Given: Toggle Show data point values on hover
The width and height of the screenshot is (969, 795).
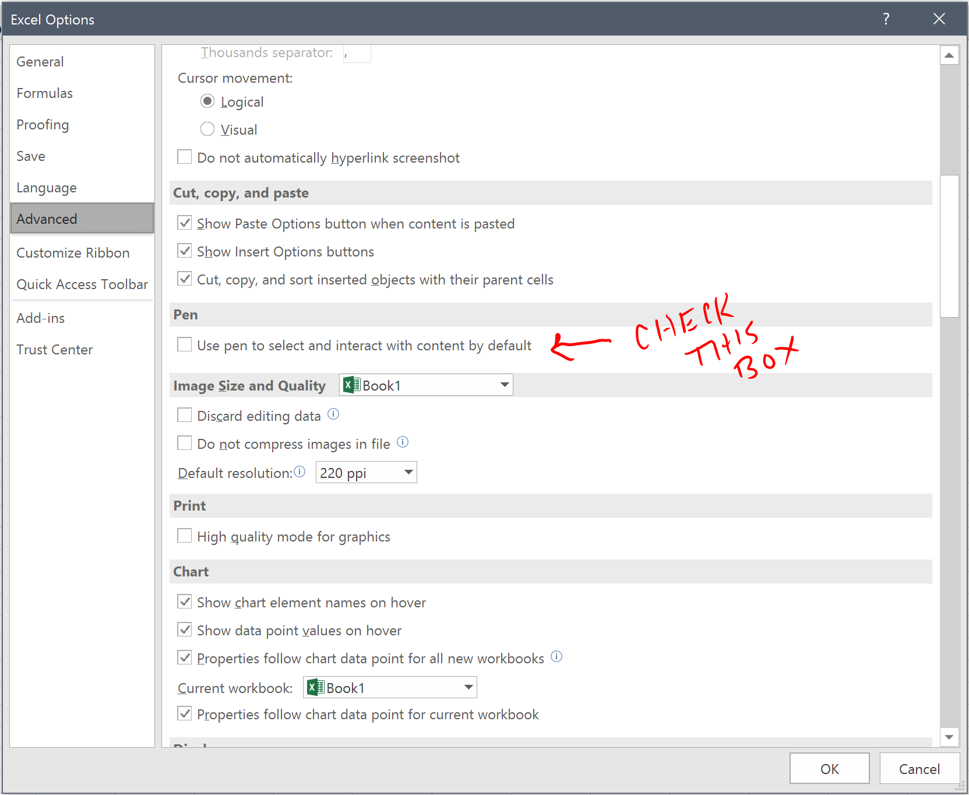Looking at the screenshot, I should [x=185, y=629].
